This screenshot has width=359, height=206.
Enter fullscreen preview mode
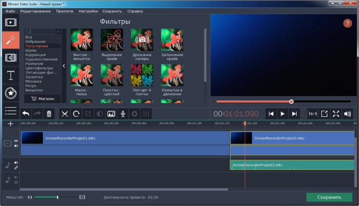click(336, 114)
